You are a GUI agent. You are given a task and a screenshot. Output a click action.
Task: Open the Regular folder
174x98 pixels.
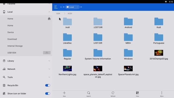pos(67,54)
